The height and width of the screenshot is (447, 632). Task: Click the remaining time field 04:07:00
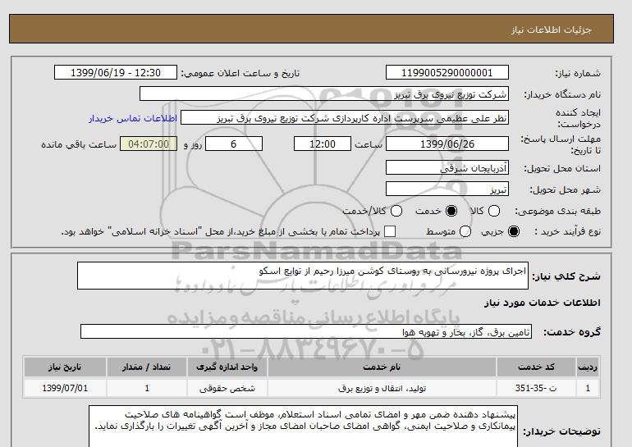[x=149, y=144]
